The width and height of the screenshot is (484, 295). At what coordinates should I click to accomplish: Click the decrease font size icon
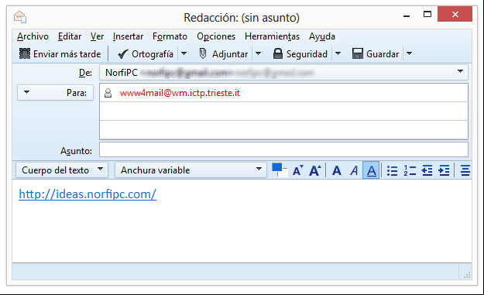(x=298, y=170)
